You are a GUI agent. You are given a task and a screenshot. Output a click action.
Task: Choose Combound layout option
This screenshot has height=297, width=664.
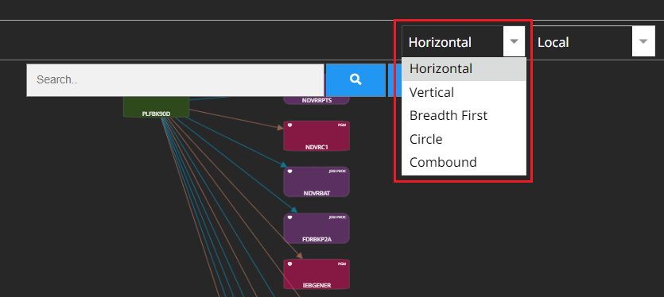(464, 162)
